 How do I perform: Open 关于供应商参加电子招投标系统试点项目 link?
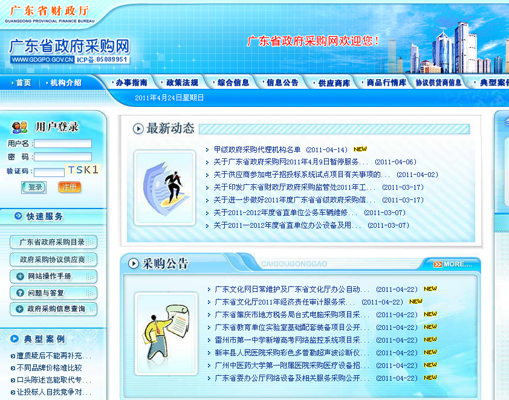pyautogui.click(x=302, y=175)
